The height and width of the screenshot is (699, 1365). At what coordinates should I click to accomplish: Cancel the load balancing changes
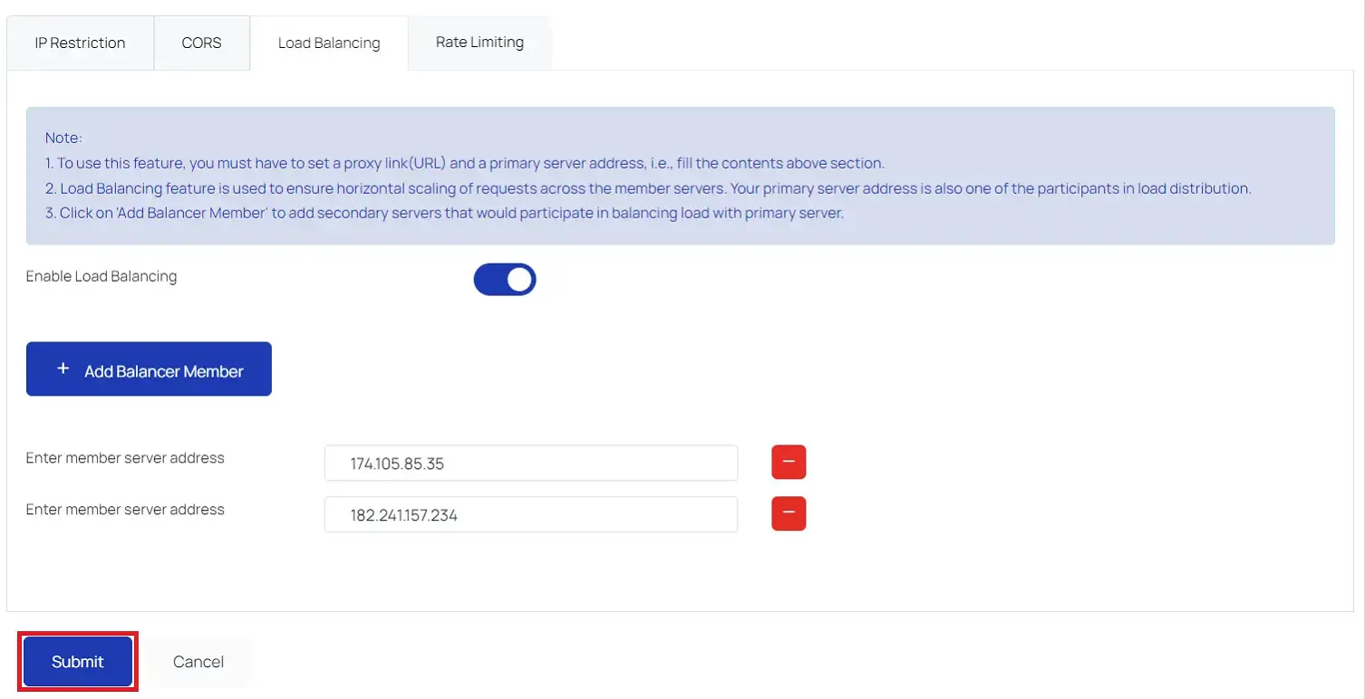point(197,661)
